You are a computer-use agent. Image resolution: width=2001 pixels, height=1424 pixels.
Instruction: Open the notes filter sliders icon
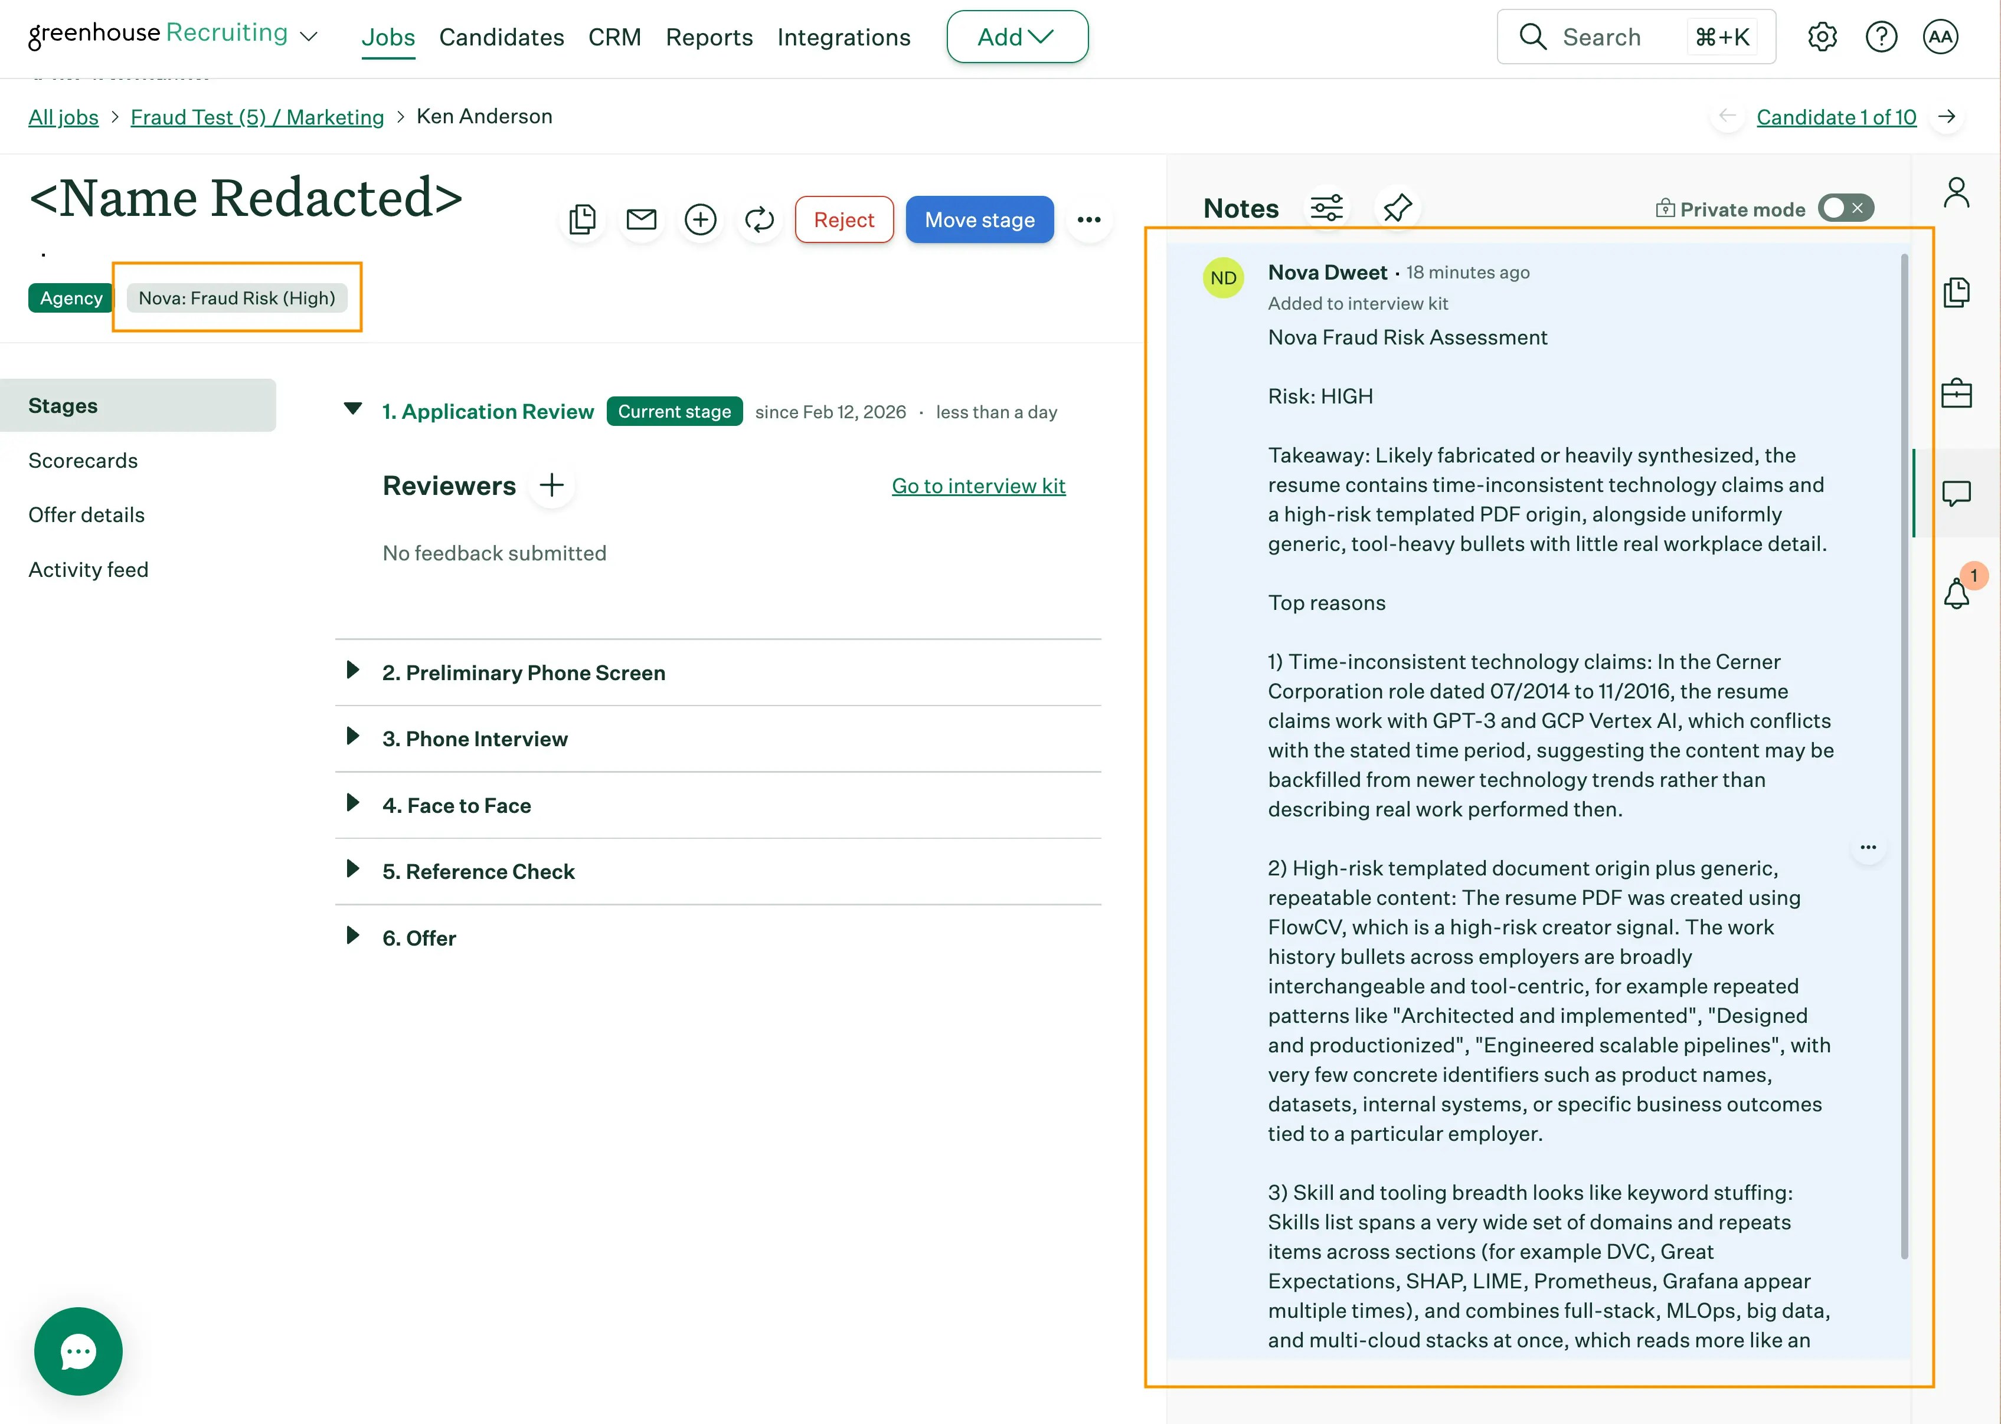1326,208
